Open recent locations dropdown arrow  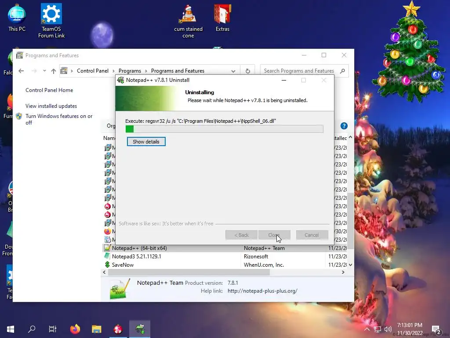point(44,71)
